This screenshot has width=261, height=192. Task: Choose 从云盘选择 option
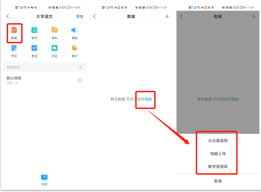[218, 141]
